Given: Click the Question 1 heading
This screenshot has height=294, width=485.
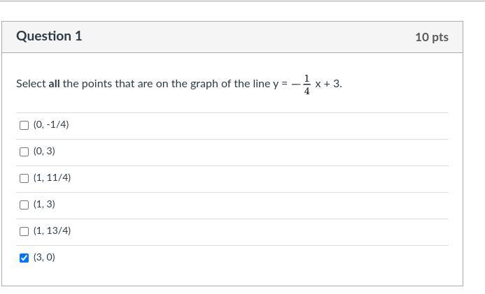Looking at the screenshot, I should 49,36.
